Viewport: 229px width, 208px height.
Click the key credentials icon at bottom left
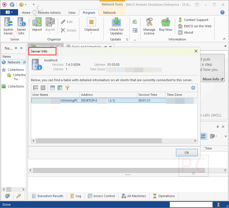19,196
